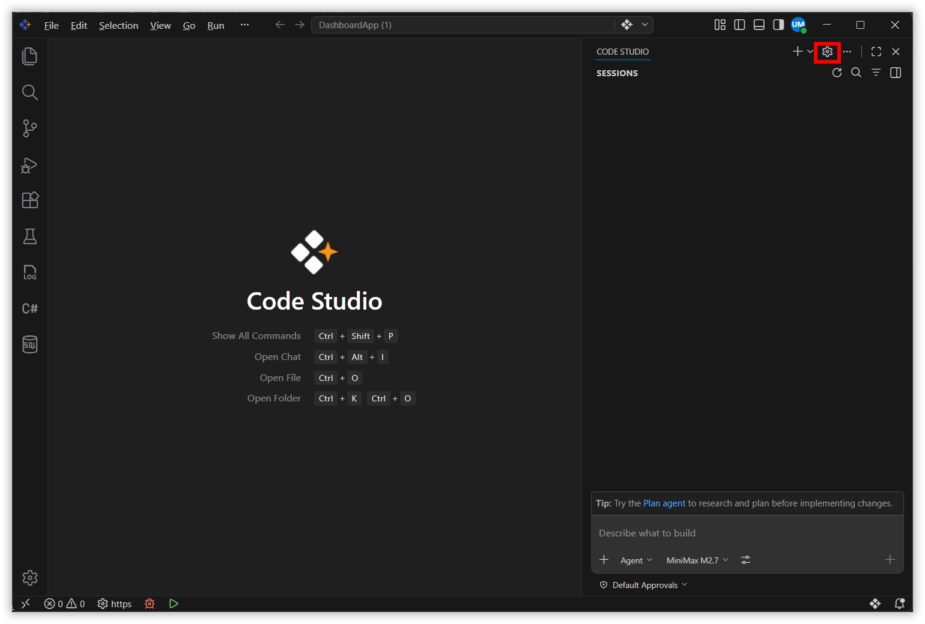Click the DashboardApp (1) command center box
Screen dimensions: 925x624
462,25
